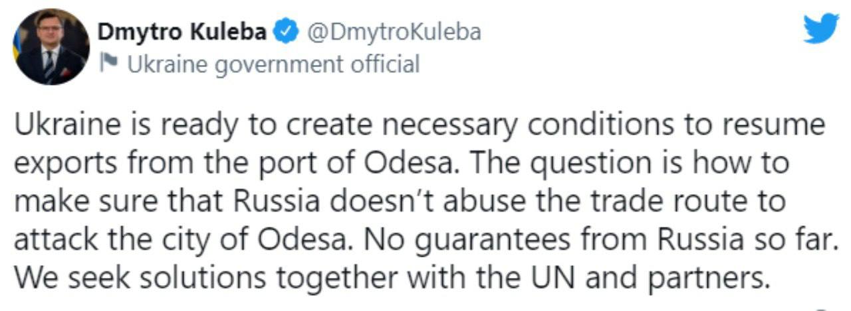851x311 pixels.
Task: Open the @DmytroKuleba handle link
Action: pyautogui.click(x=392, y=32)
